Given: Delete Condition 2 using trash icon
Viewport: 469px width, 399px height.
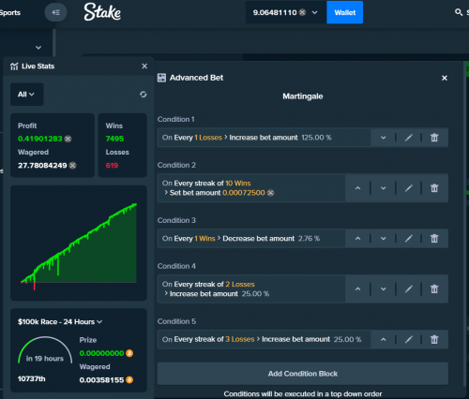Looking at the screenshot, I should [x=434, y=188].
